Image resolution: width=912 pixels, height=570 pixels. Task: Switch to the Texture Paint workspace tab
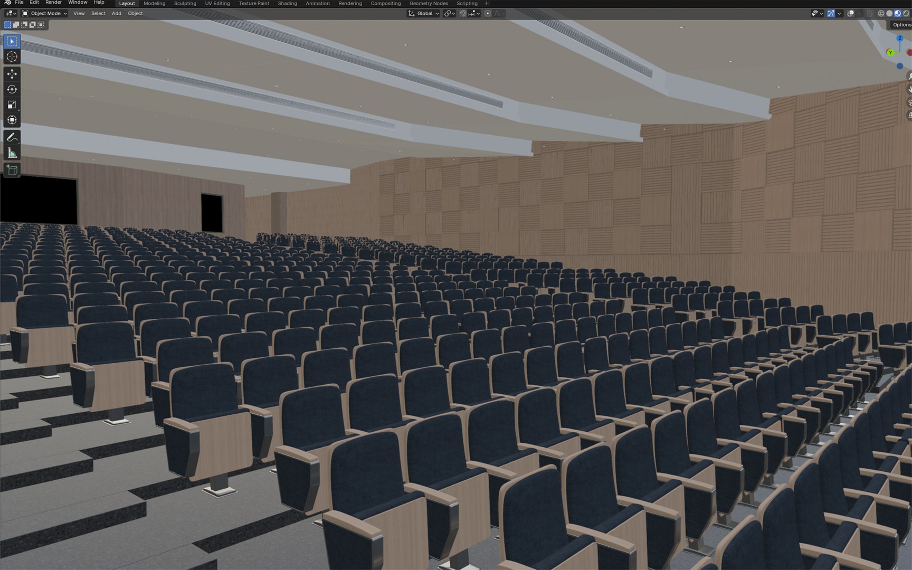[x=254, y=3]
